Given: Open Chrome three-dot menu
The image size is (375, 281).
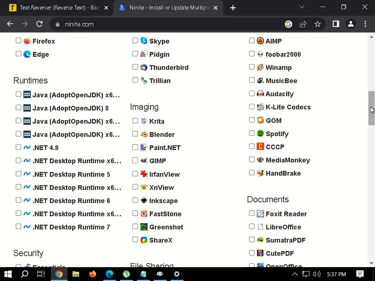Looking at the screenshot, I should click(365, 24).
